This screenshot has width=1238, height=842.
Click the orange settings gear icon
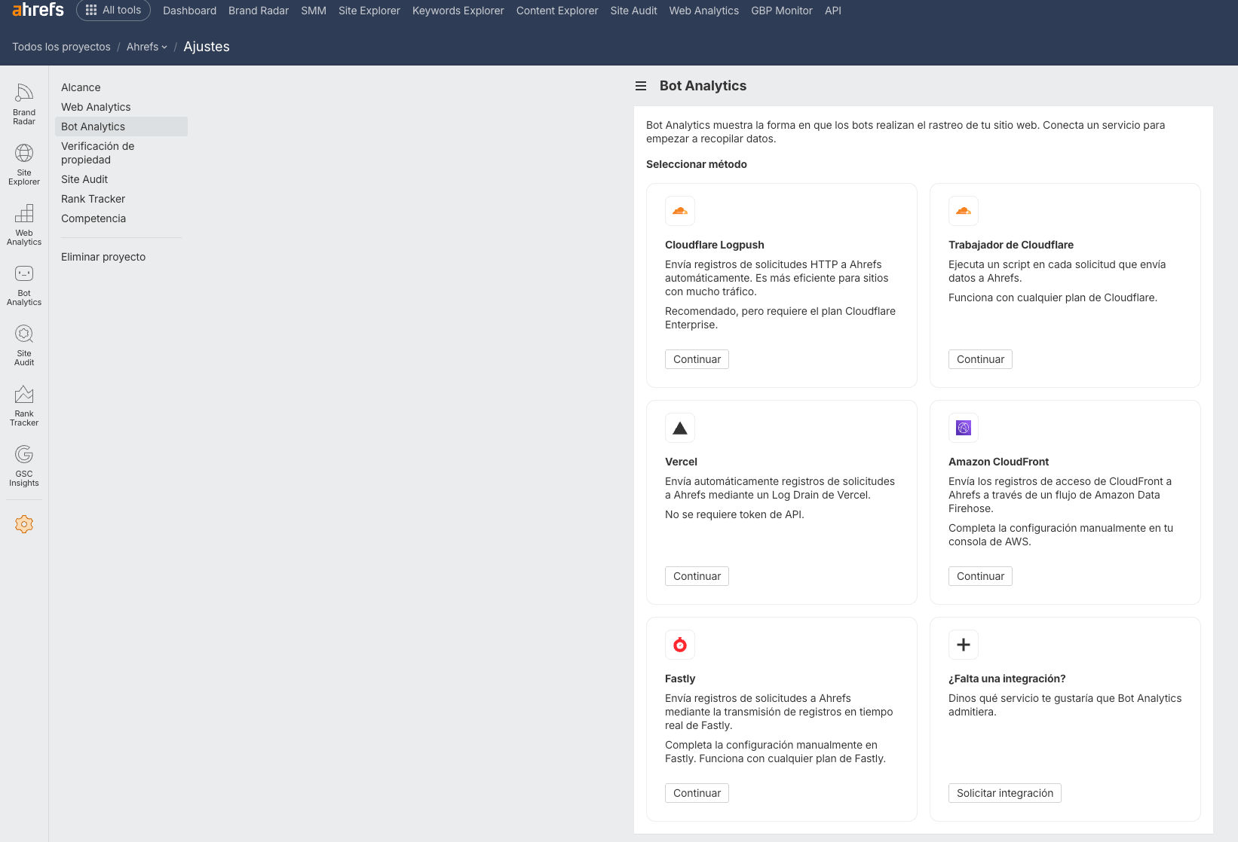tap(24, 524)
